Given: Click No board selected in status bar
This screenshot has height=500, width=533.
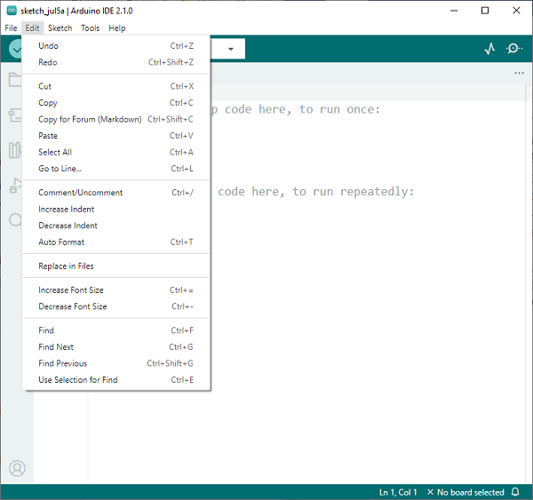Looking at the screenshot, I should coord(465,492).
